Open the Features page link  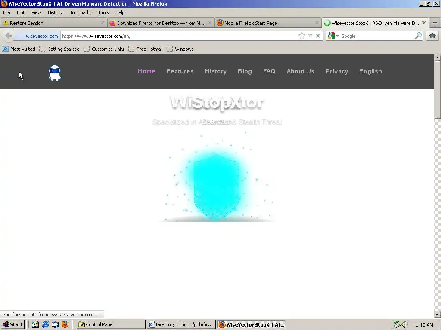180,71
